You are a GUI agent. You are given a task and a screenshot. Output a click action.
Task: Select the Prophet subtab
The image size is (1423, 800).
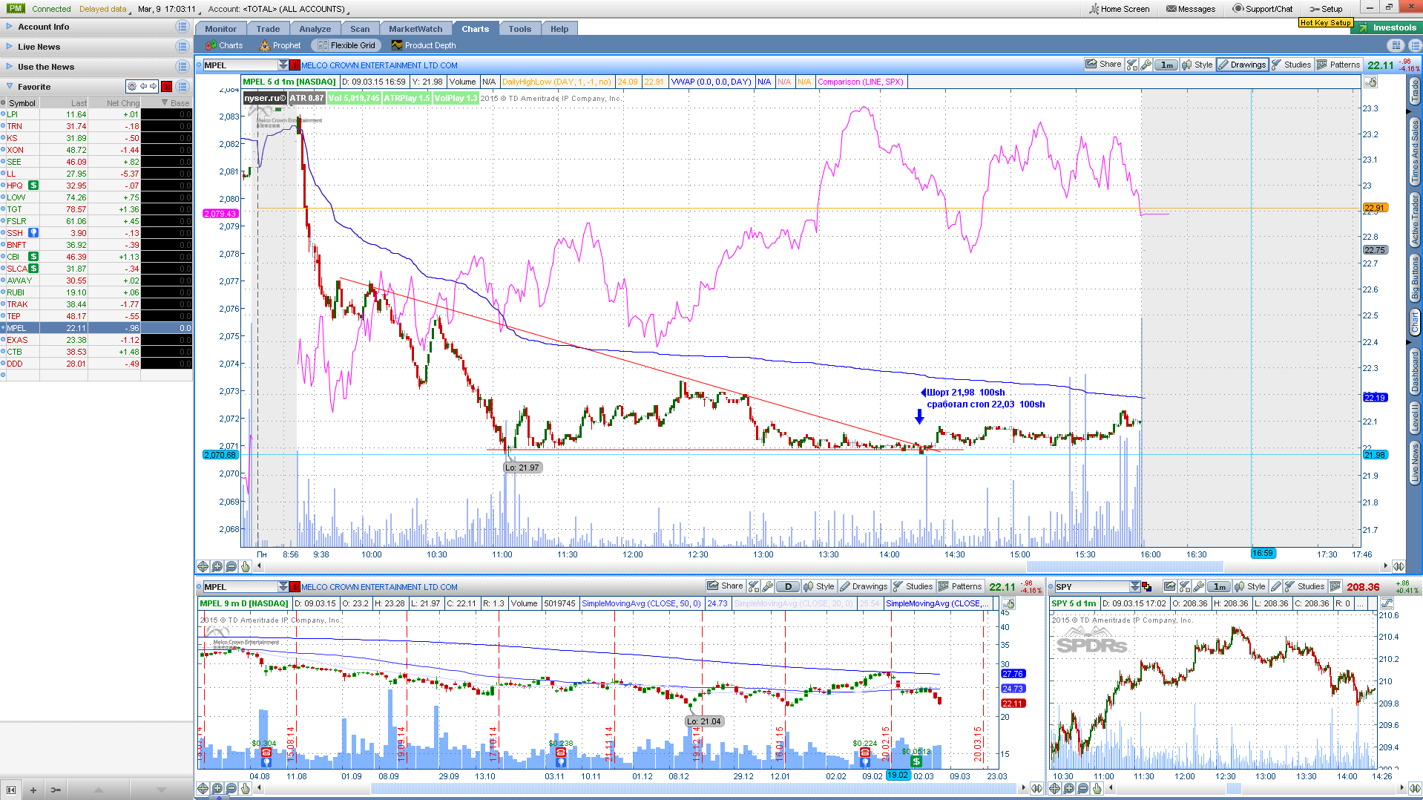point(280,45)
